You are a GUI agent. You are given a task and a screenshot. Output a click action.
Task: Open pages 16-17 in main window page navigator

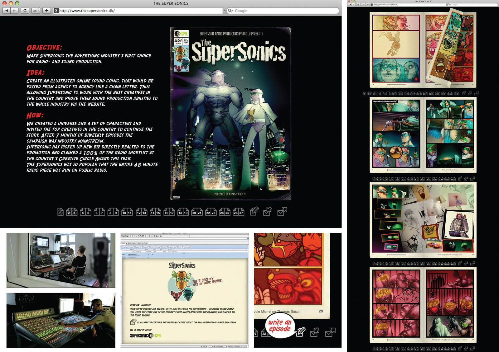point(169,212)
